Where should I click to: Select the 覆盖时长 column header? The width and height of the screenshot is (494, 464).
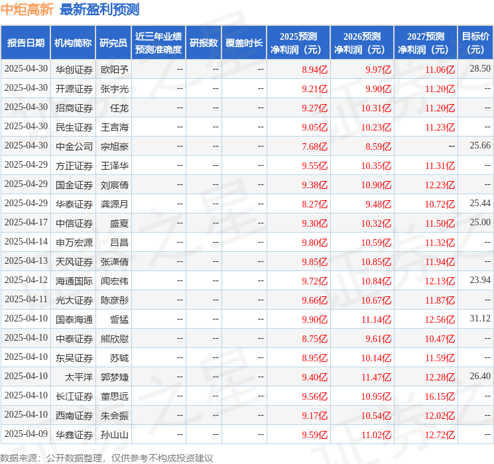[x=244, y=43]
